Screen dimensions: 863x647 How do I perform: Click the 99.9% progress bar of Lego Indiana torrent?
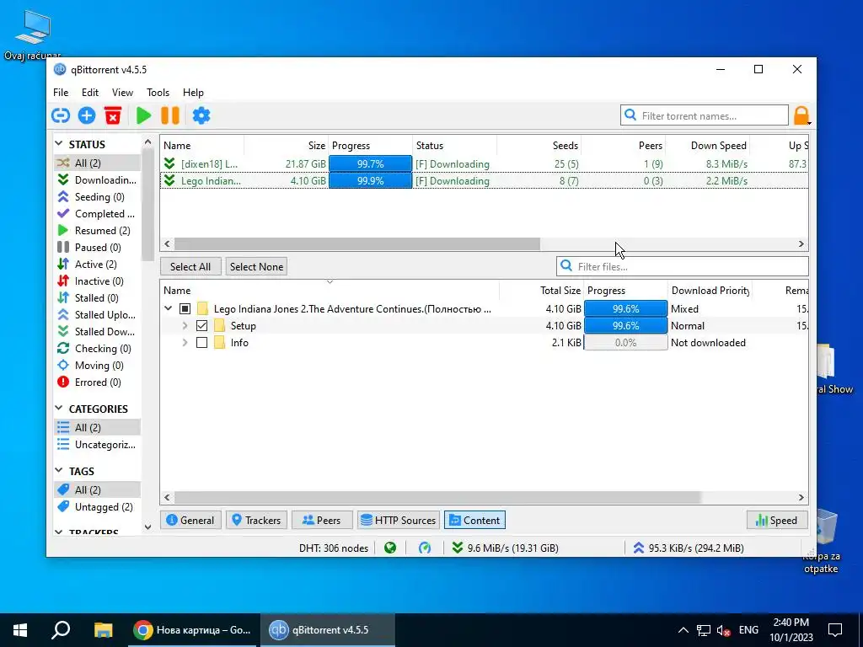coord(371,181)
